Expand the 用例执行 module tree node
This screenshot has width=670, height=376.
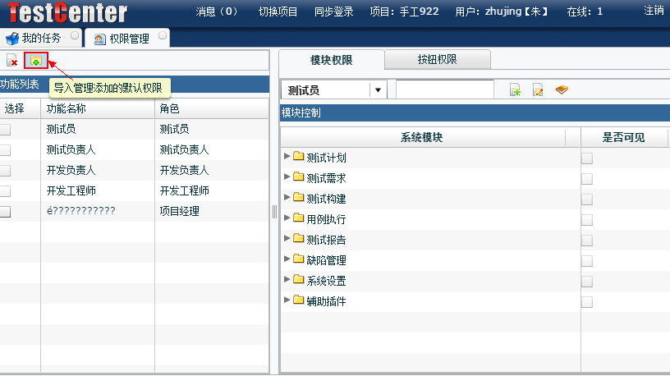tap(287, 218)
